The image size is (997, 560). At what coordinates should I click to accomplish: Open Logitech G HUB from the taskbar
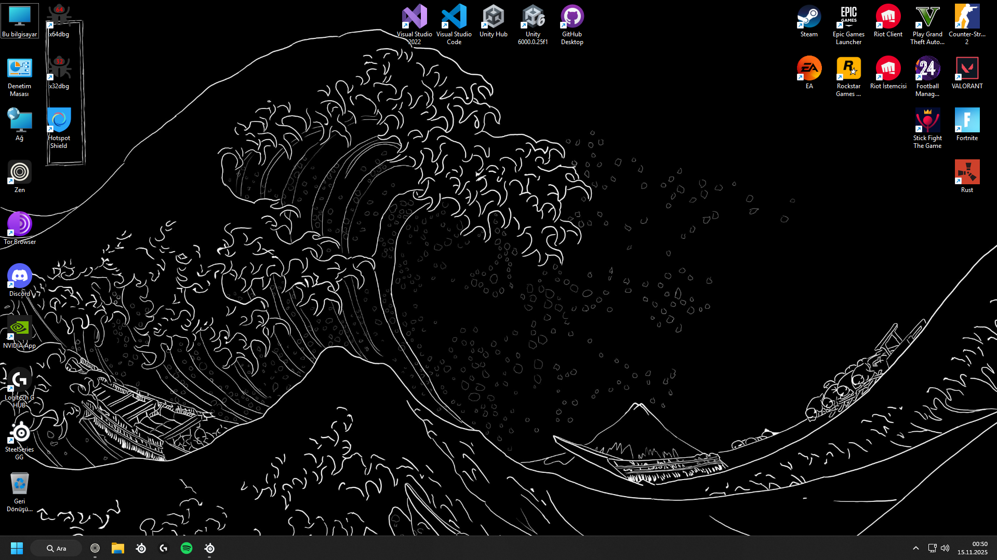(x=164, y=548)
